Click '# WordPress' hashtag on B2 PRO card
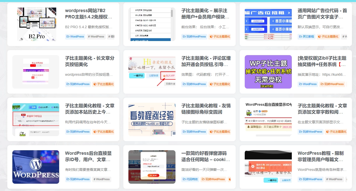Screen dimensions: 356x191 [x=96, y=36]
